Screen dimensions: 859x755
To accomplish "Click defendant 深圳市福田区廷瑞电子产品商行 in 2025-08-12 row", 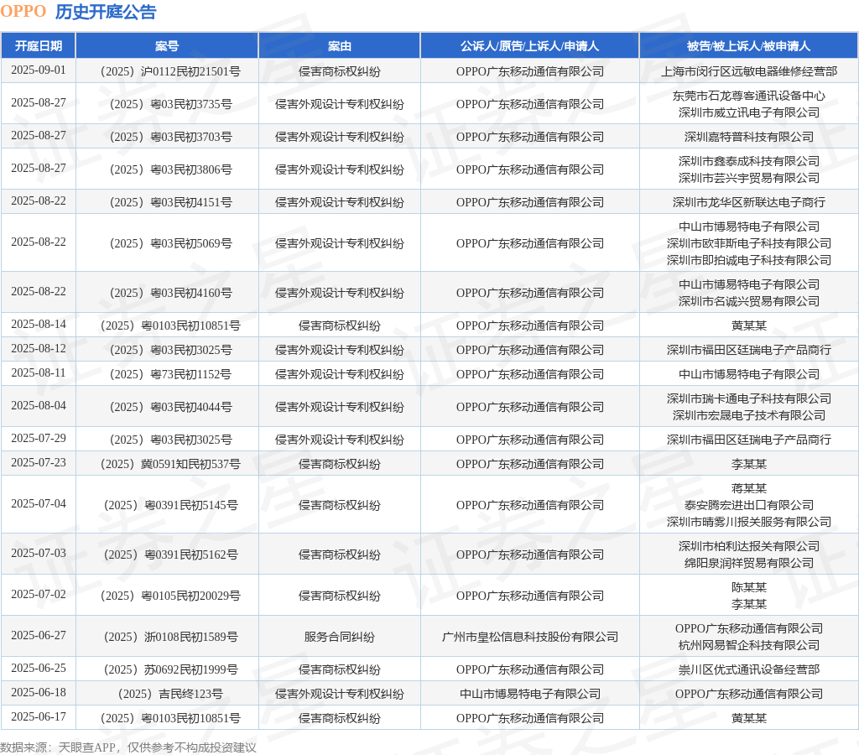I will click(749, 350).
